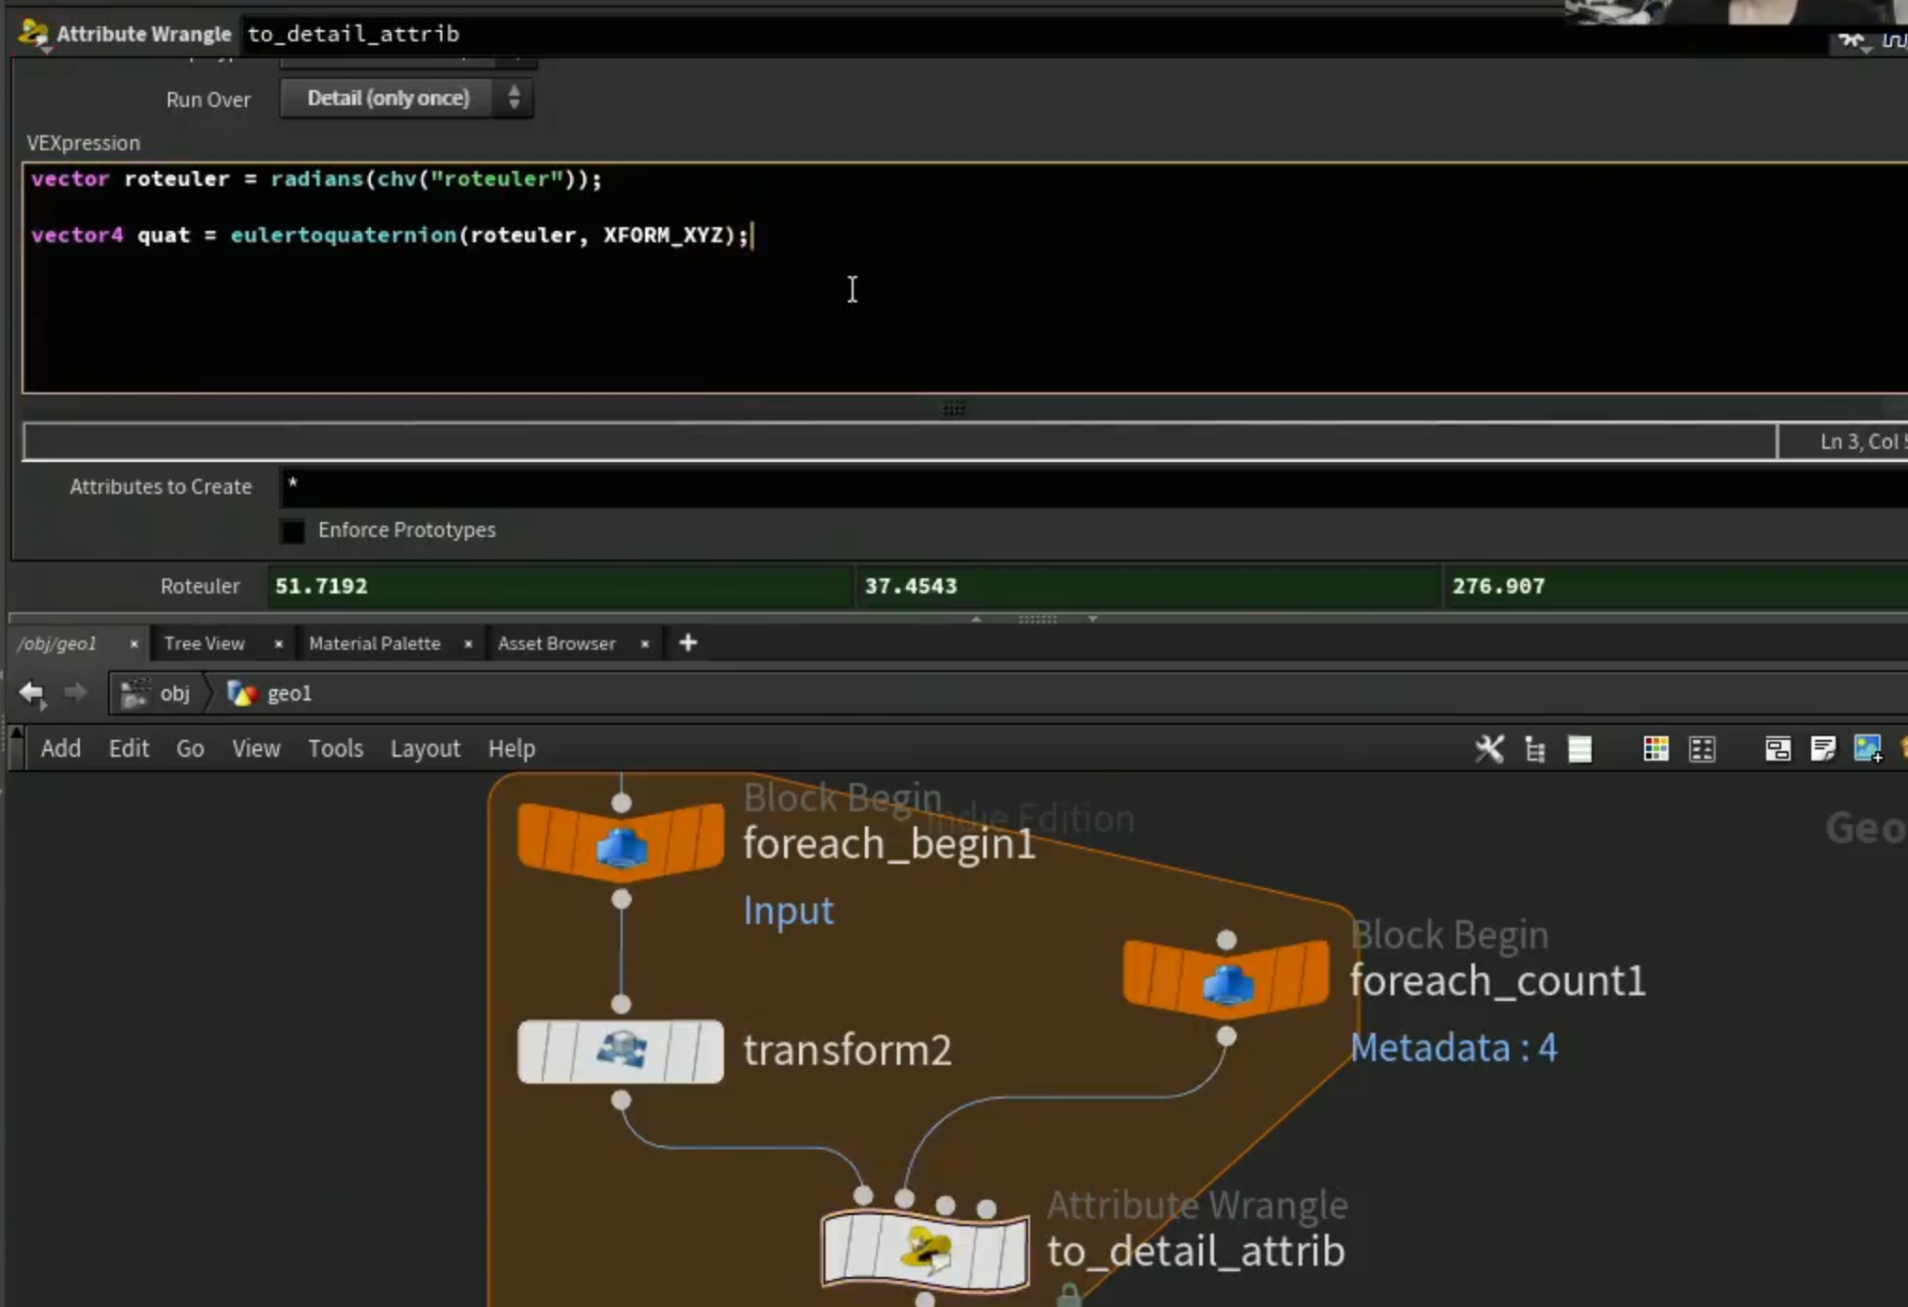Click the back navigation arrow

[32, 693]
